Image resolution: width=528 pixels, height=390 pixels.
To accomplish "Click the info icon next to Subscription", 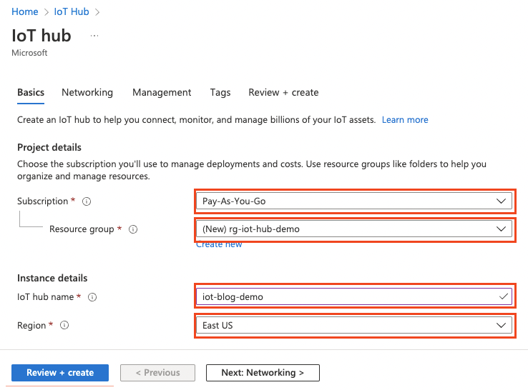I will click(87, 201).
